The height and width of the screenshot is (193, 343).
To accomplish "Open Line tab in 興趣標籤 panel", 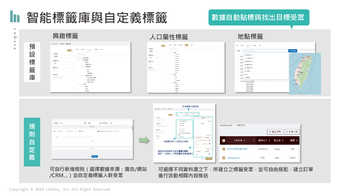I will pos(102,49).
